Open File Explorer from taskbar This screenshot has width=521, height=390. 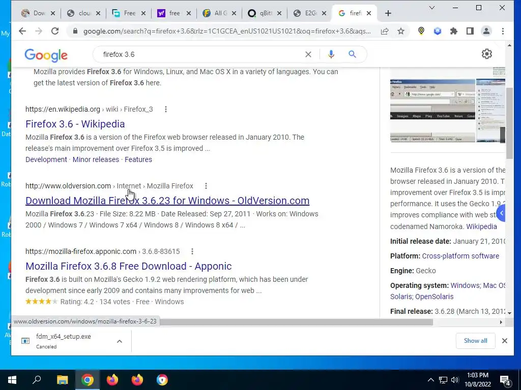62,380
